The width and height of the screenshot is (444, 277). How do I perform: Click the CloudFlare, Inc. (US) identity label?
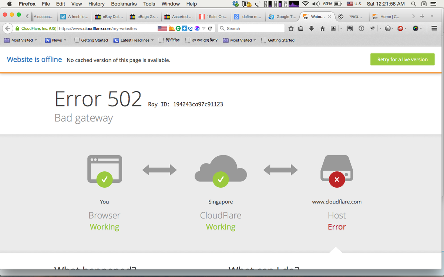pyautogui.click(x=38, y=28)
